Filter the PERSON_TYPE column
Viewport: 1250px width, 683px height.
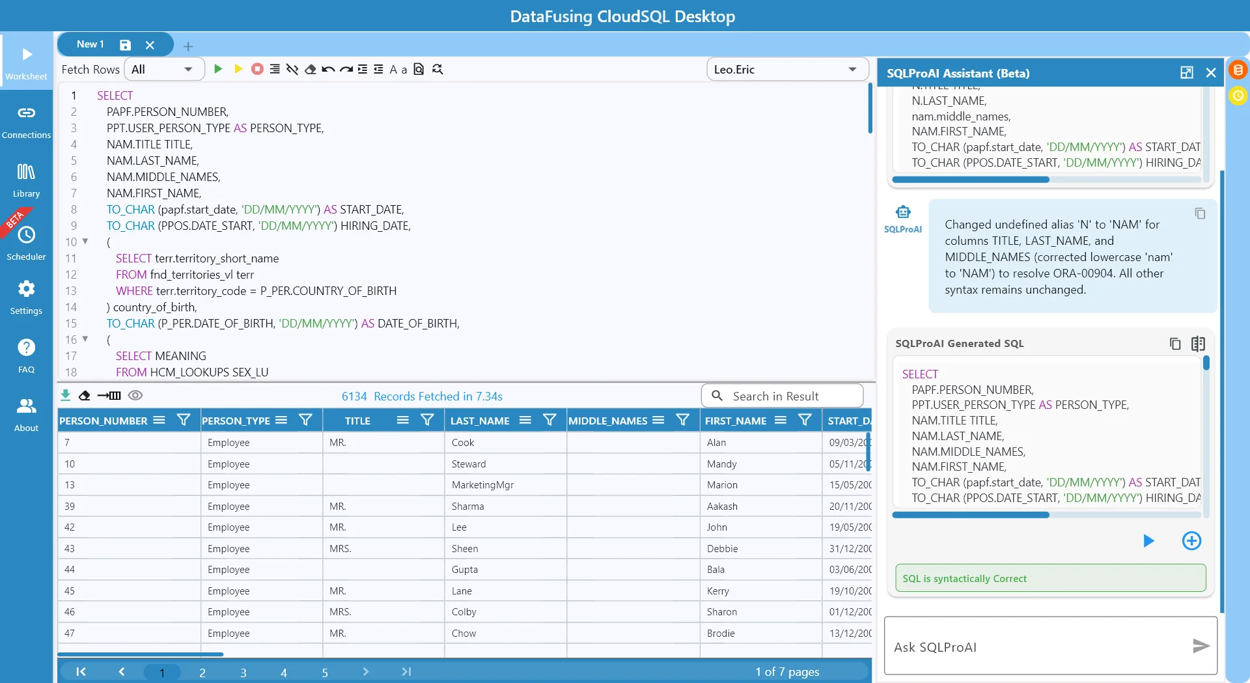(305, 420)
